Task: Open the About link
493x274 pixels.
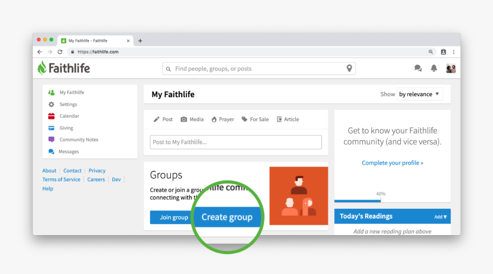Action: 49,170
